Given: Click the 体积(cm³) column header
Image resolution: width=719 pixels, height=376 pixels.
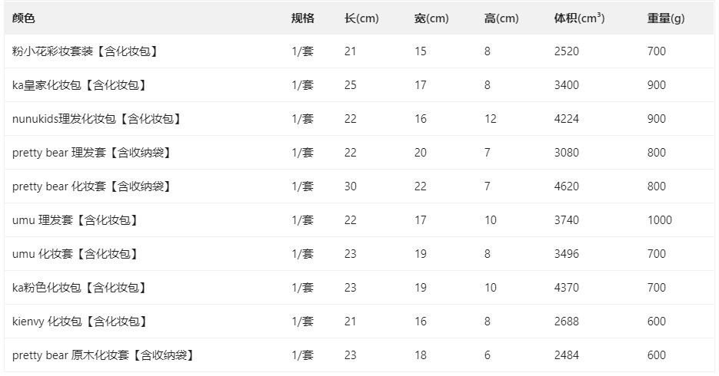Looking at the screenshot, I should 579,18.
